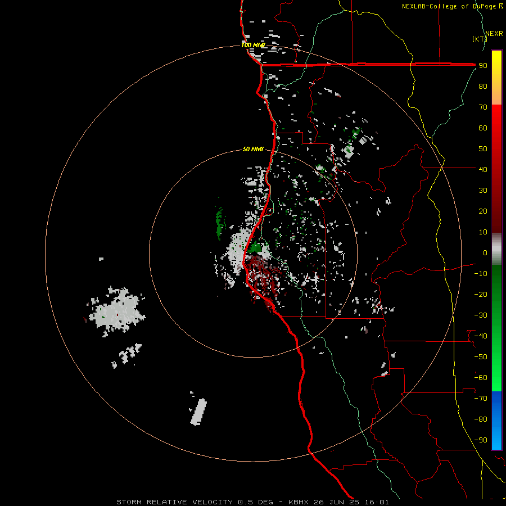The width and height of the screenshot is (506, 506).
Task: Click the -30 value on velocity scale
Action: 481,315
